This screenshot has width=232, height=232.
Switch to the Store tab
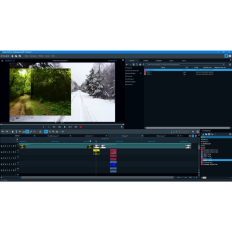point(184,60)
